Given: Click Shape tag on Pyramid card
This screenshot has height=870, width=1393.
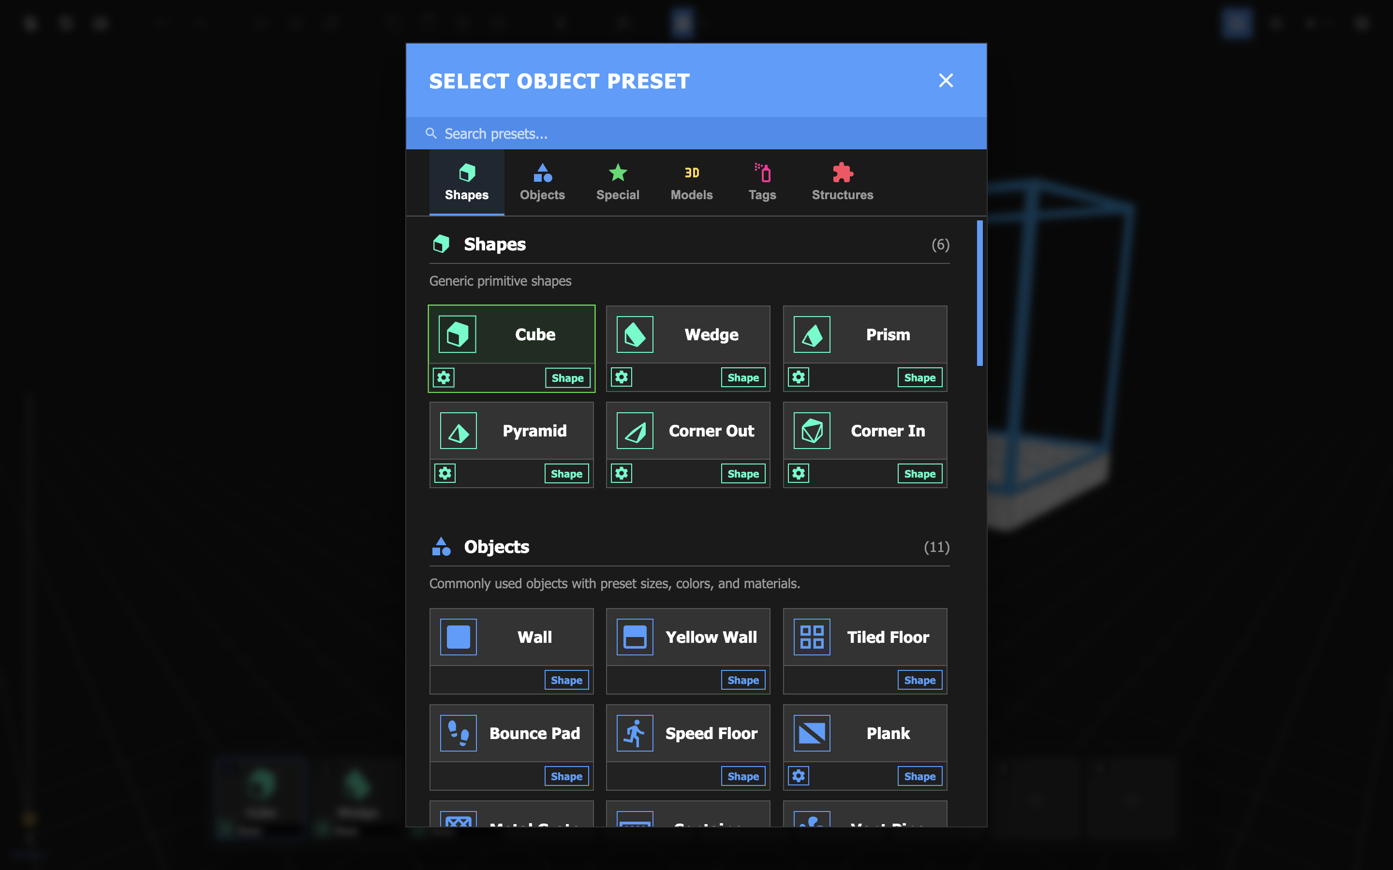Looking at the screenshot, I should [566, 474].
